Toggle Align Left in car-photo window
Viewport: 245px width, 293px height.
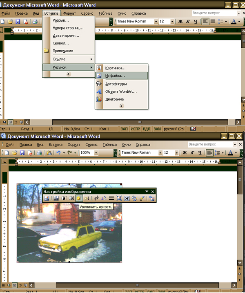(x=209, y=153)
